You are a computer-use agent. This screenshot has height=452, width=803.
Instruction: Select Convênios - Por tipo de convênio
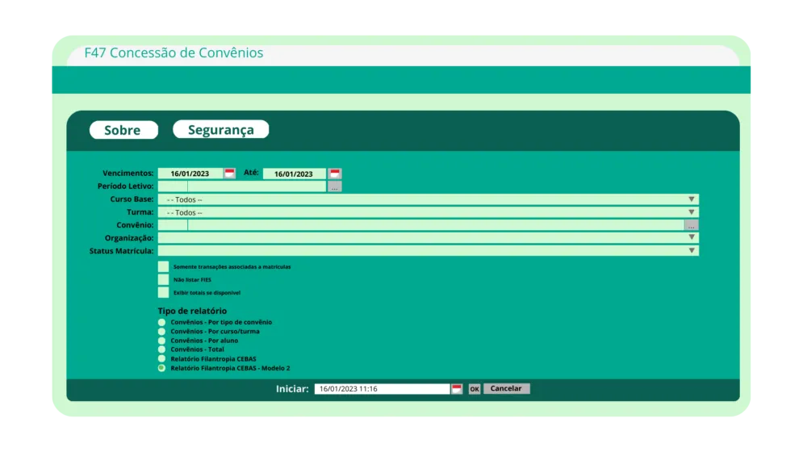[161, 322]
